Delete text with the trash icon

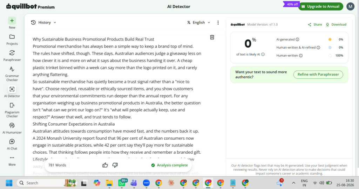212,37
